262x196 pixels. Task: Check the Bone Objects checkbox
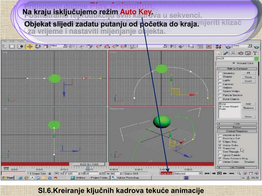[x=220, y=99]
